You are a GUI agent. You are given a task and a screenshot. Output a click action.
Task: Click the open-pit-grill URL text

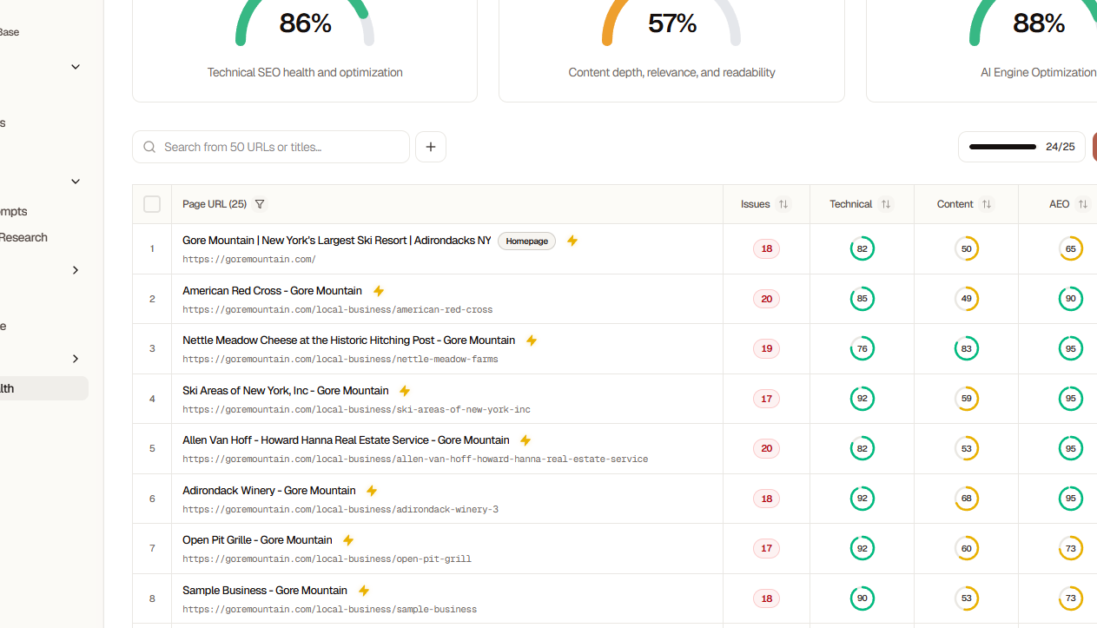(327, 559)
